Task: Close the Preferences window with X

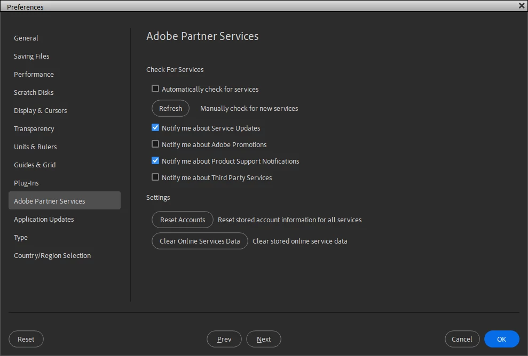Action: click(522, 5)
